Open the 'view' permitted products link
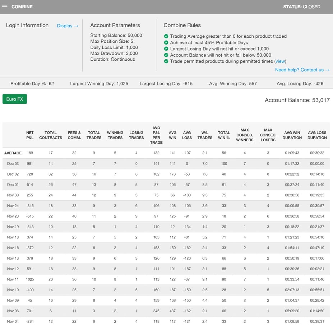The height and width of the screenshot is (326, 333). 280,61
